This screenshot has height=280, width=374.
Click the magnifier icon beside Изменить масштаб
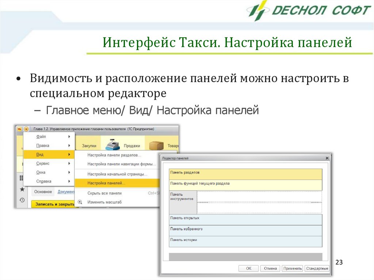click(x=80, y=202)
